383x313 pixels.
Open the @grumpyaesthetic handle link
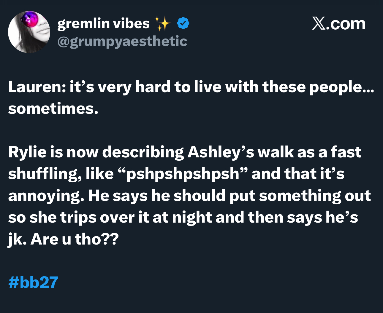pyautogui.click(x=122, y=41)
